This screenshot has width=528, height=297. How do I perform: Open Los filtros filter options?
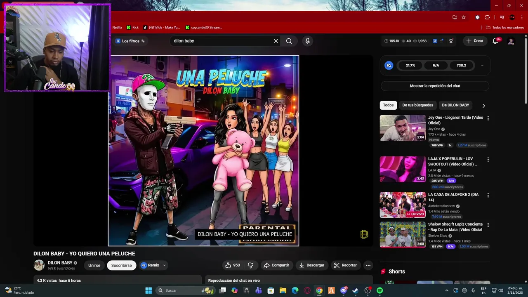point(130,41)
